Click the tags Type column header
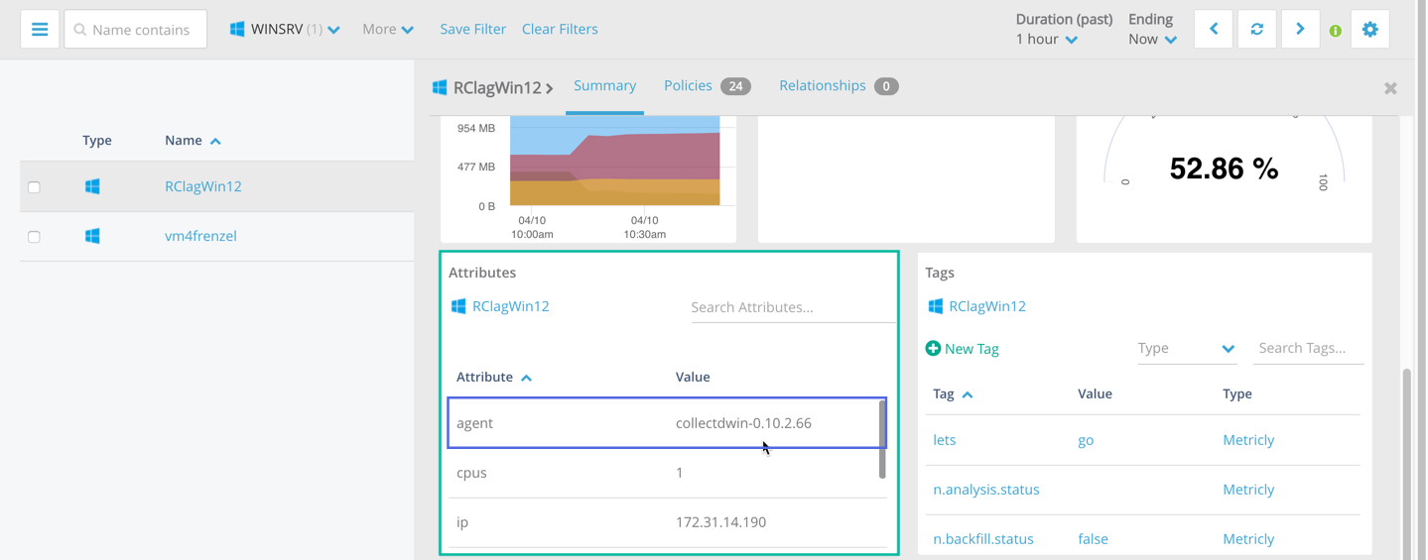Screen dimensions: 1428x560 point(1237,393)
